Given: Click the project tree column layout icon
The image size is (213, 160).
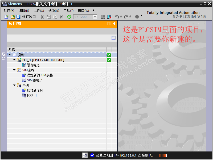Looking at the screenshot, I should (x=109, y=24).
